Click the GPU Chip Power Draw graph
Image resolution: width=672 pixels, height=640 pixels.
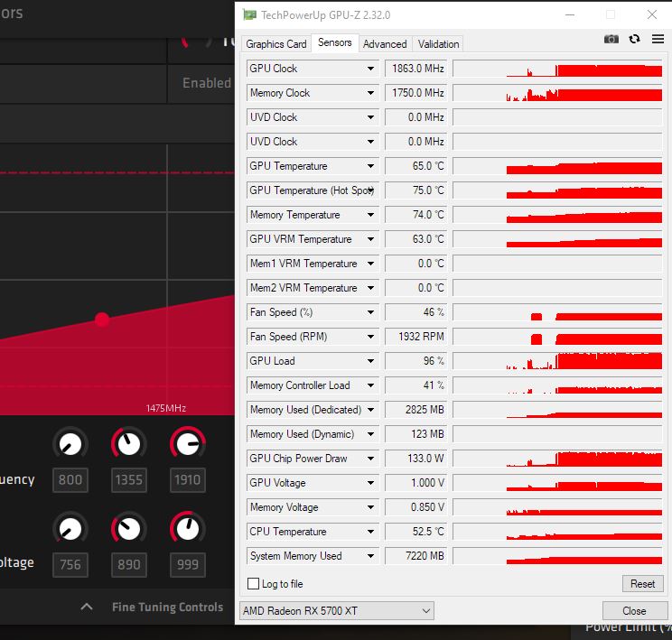coord(557,459)
